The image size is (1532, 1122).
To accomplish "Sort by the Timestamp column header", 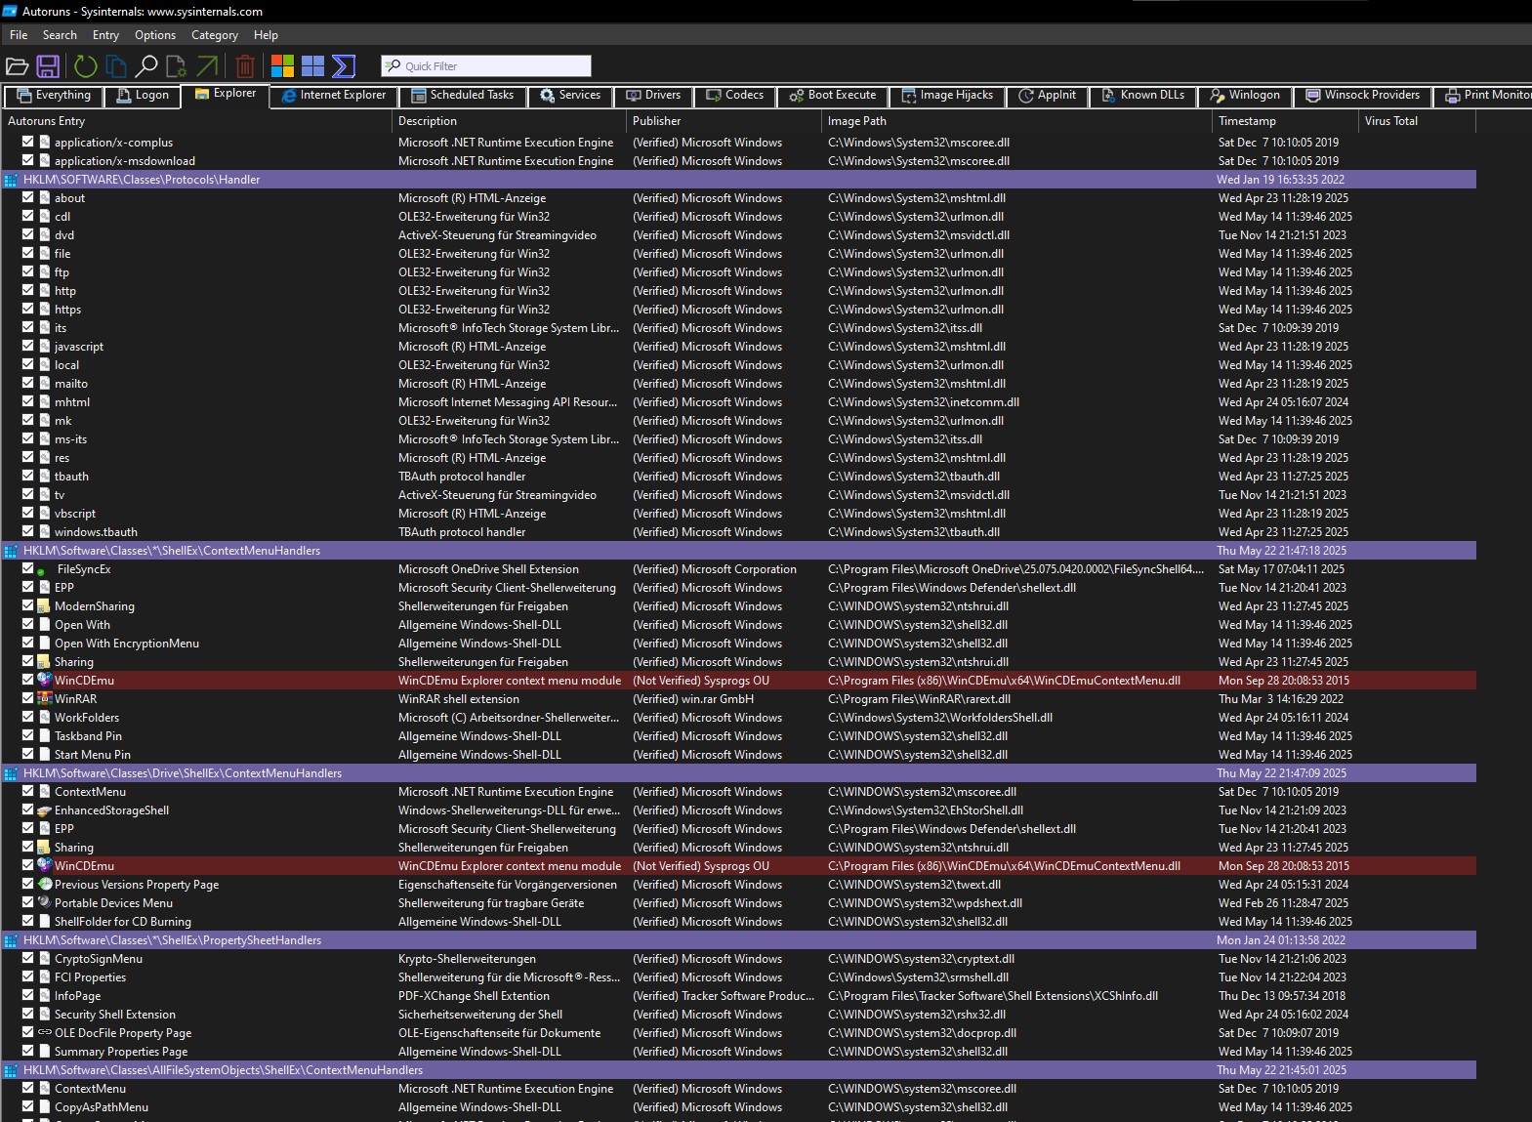I will click(x=1247, y=121).
